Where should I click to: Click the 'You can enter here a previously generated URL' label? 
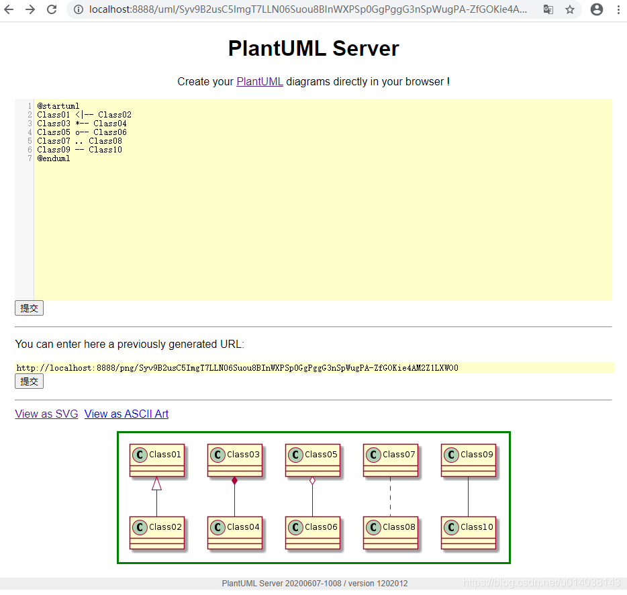130,344
